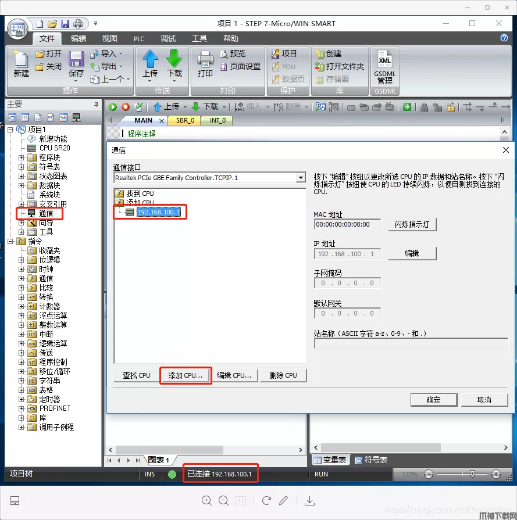Click the 闪烁指示灯 button
Viewport: 517px width, 520px height.
click(x=412, y=224)
